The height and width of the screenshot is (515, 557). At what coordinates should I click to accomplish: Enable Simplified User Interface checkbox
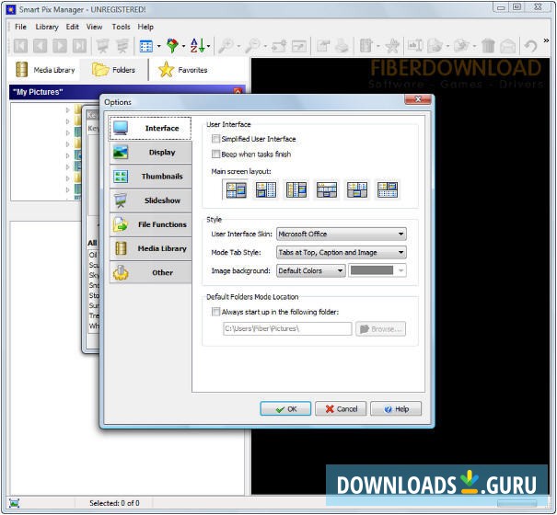215,139
